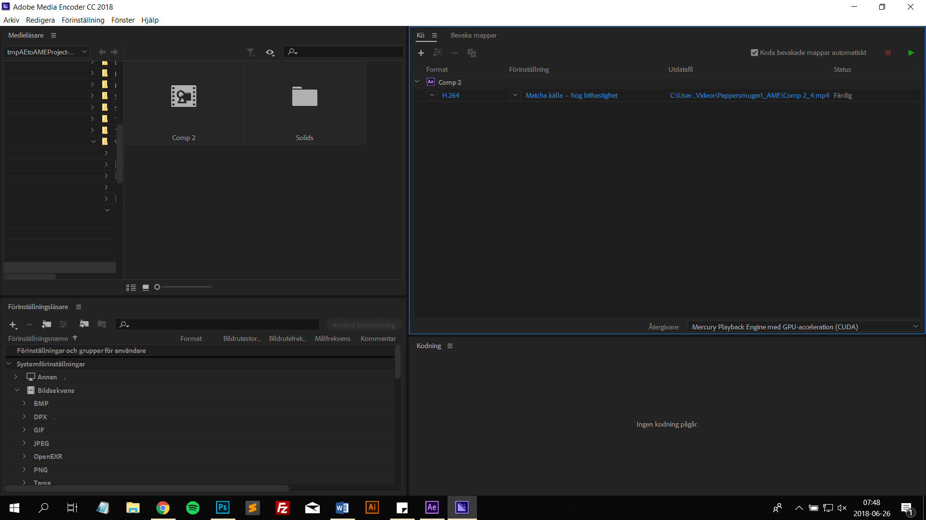Viewport: 926px width, 520px height.
Task: Click the add output settings icon in queue
Action: tap(438, 53)
